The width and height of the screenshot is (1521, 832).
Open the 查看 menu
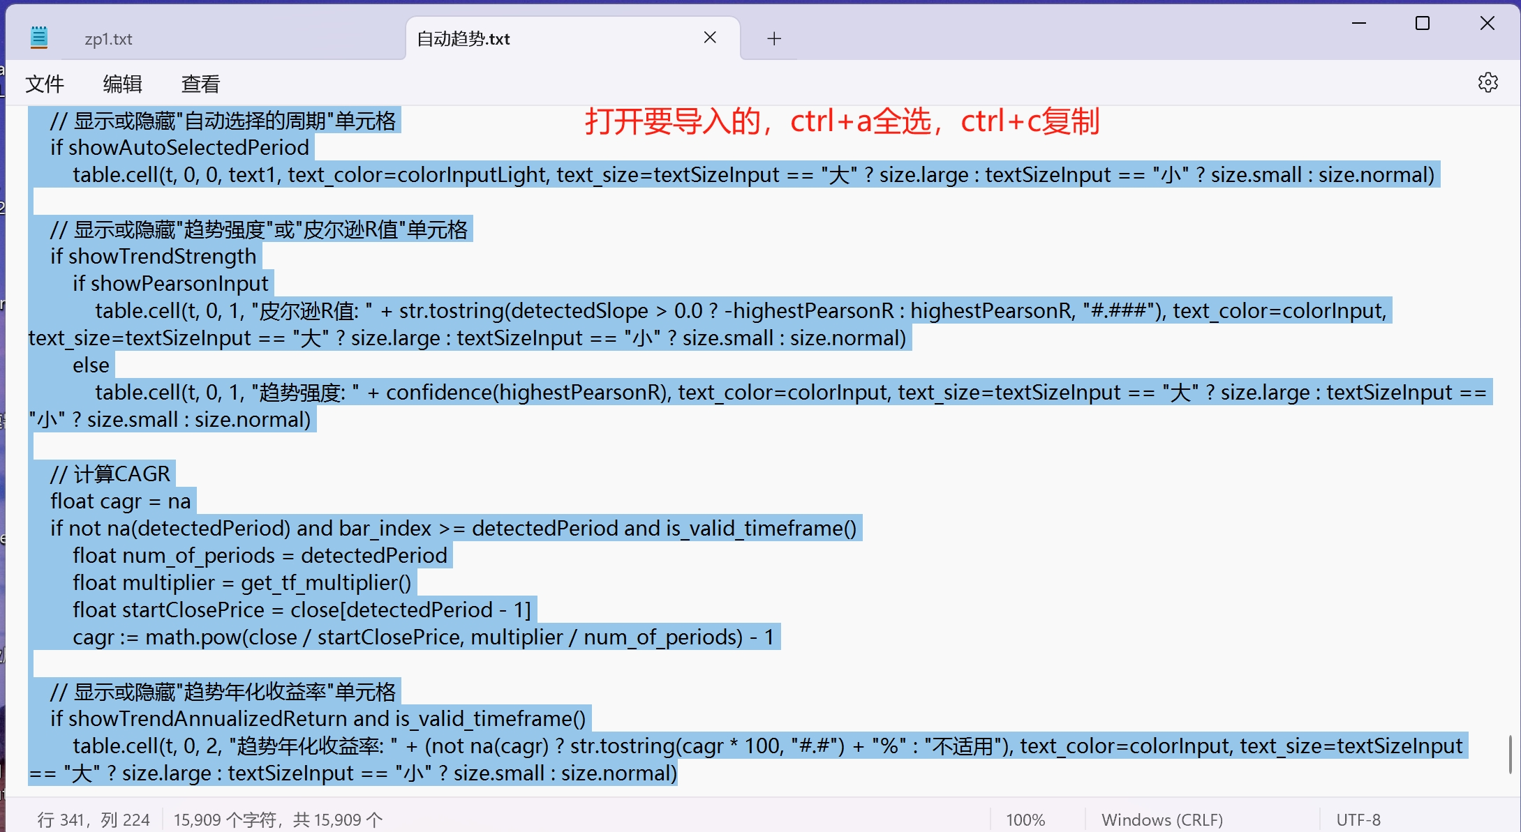click(201, 84)
